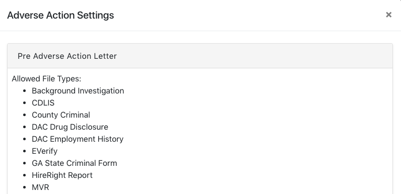Click bullet beside EVerify
This screenshot has height=194, width=401.
[25, 151]
